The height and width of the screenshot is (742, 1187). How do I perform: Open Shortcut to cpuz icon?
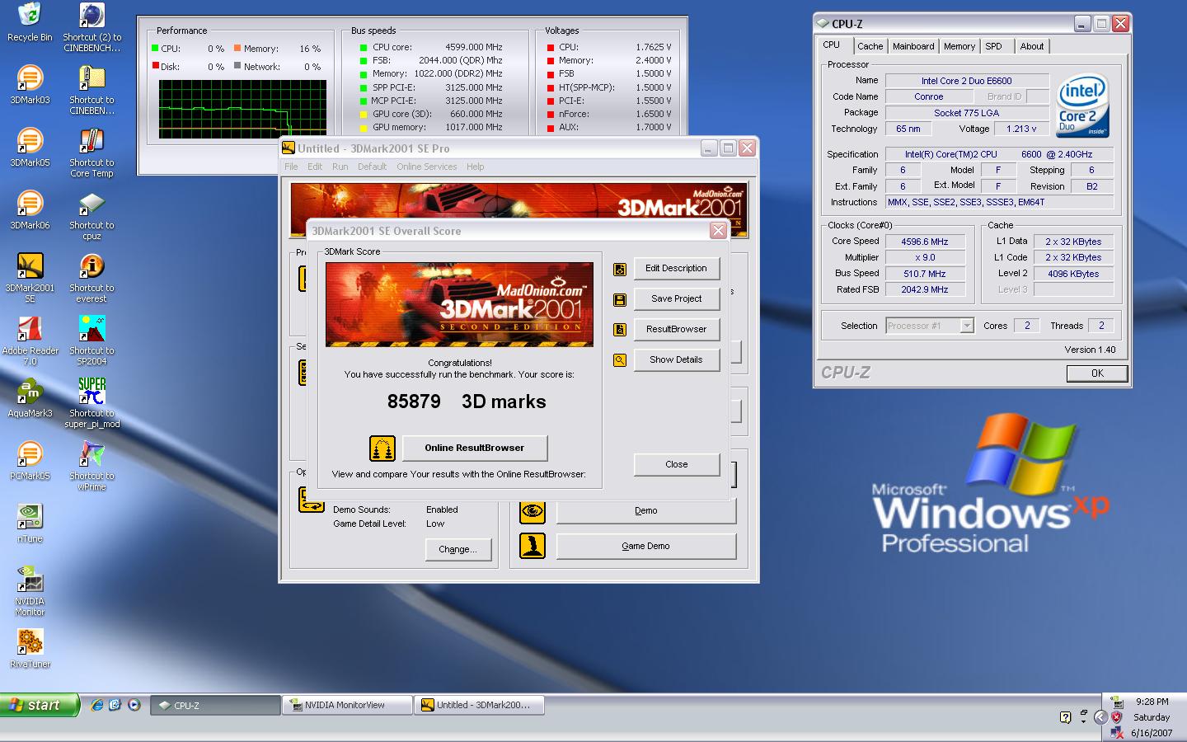point(91,215)
